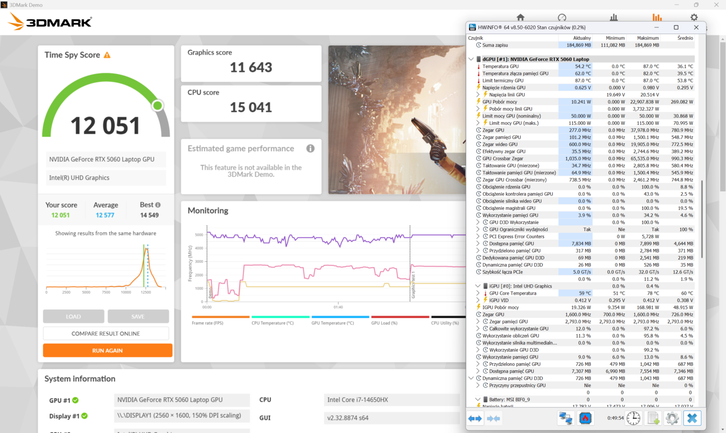Screen dimensions: 726x433
Task: Expand the Pobór mocy linii GPU row
Action: 478,109
